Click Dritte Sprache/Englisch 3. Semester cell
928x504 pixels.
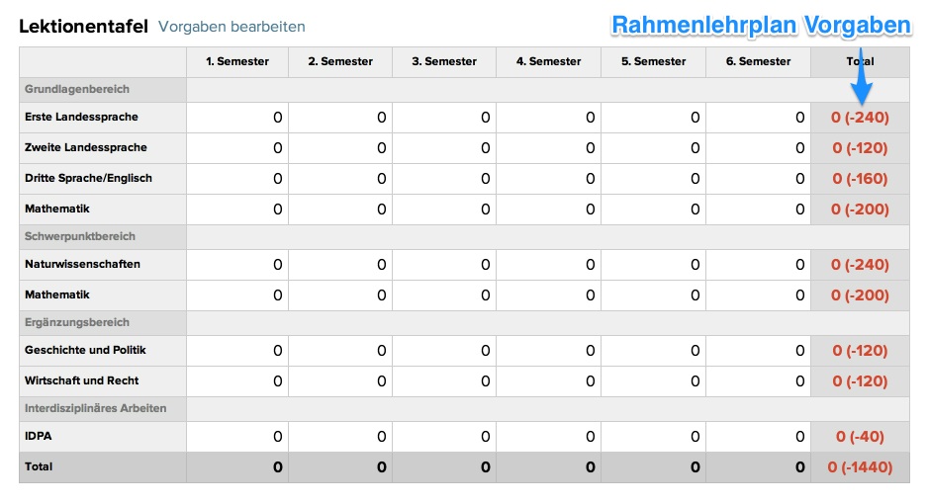(x=444, y=179)
